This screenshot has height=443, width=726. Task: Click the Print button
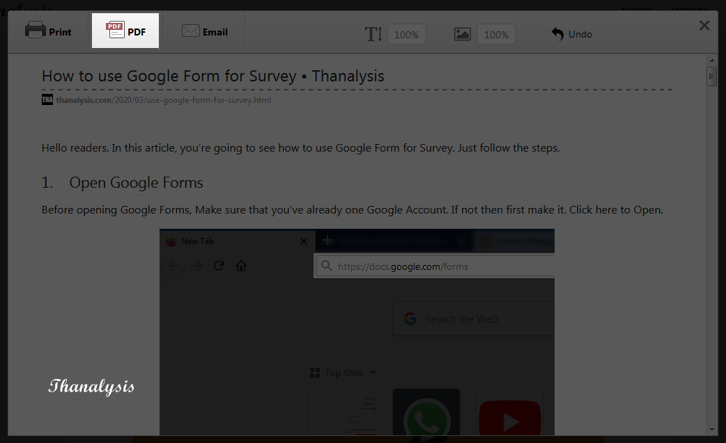tap(48, 31)
